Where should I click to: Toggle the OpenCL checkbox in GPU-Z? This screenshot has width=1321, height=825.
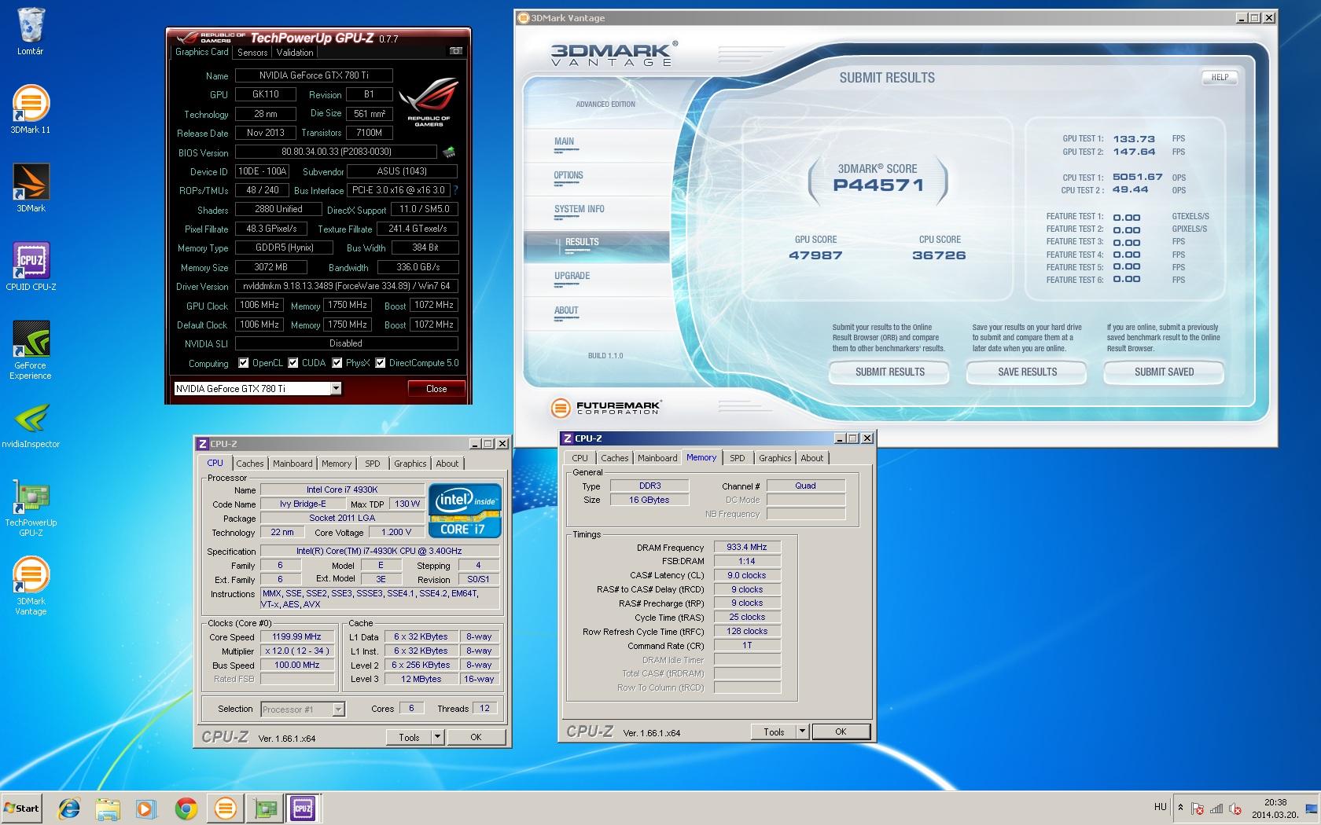tap(244, 363)
